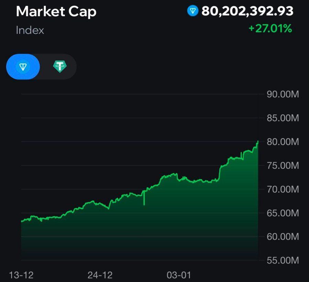Image resolution: width=309 pixels, height=282 pixels.
Task: Click the 75.00M y-axis label
Action: point(283,165)
